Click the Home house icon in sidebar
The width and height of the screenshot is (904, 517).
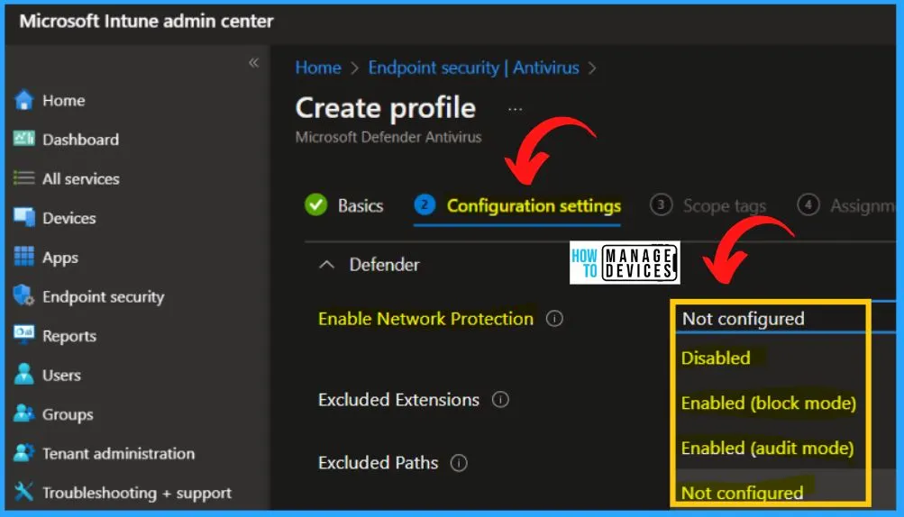click(23, 100)
